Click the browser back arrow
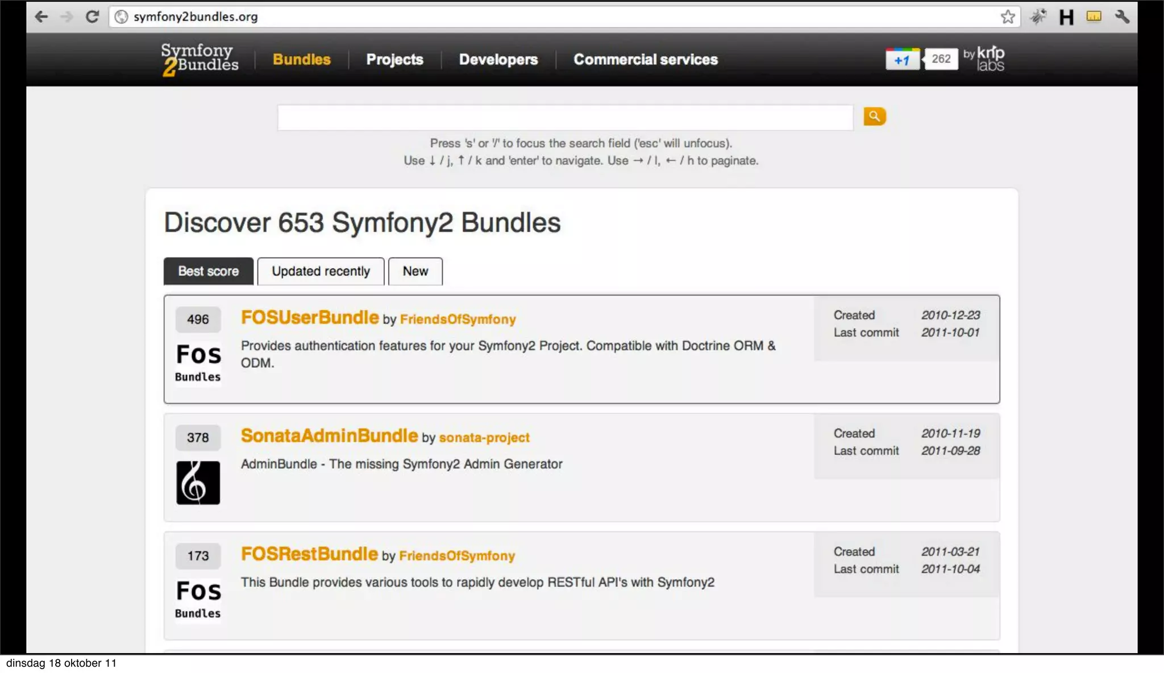Viewport: 1164px width, 673px height. pos(41,16)
